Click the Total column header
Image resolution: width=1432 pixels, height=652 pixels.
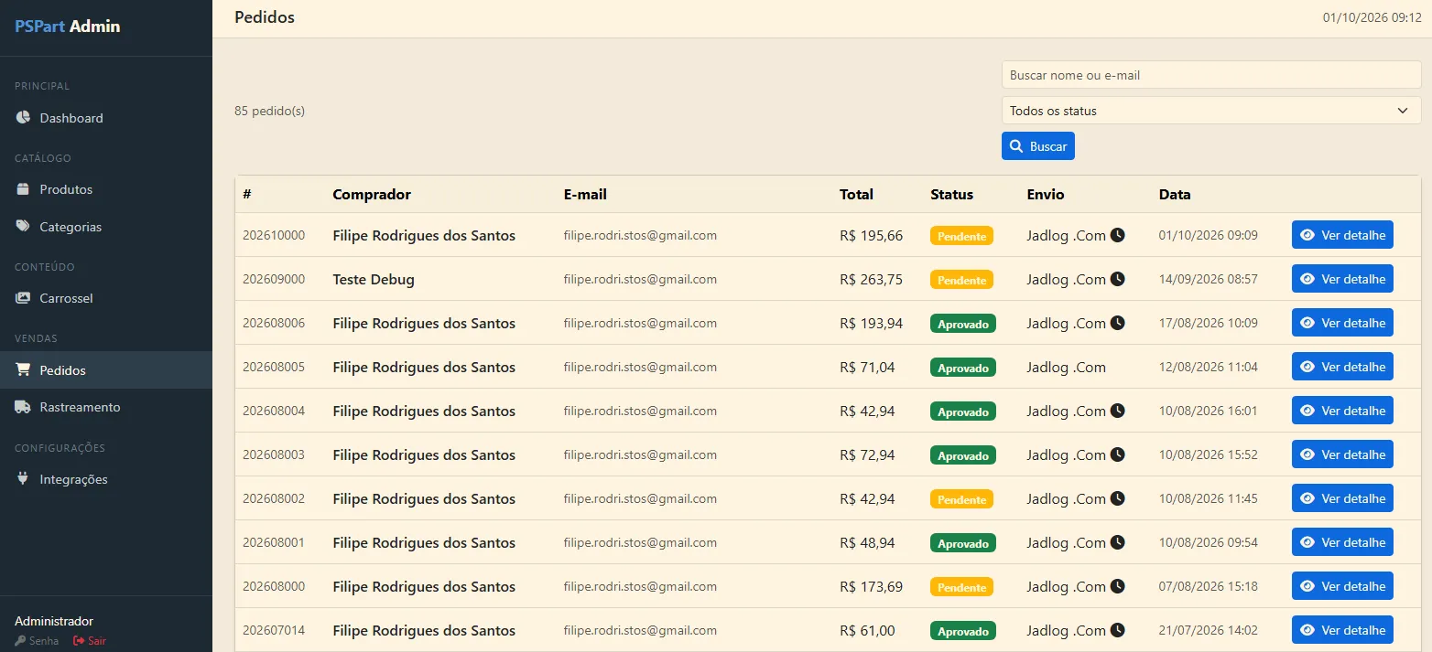[x=856, y=194]
